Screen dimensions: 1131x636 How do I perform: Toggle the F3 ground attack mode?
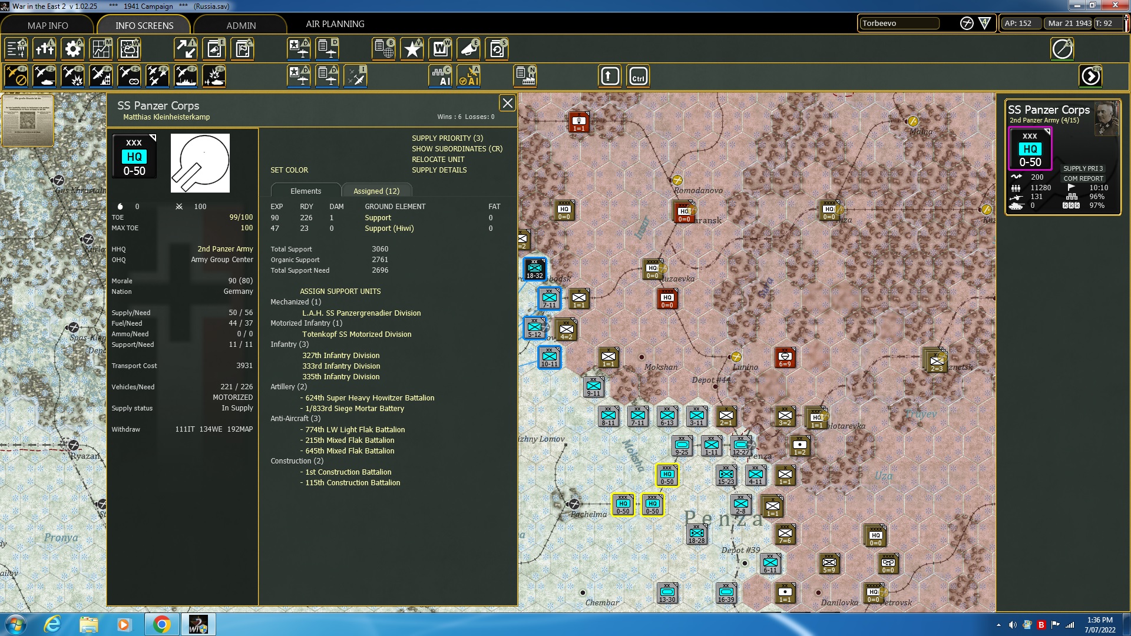[72, 77]
